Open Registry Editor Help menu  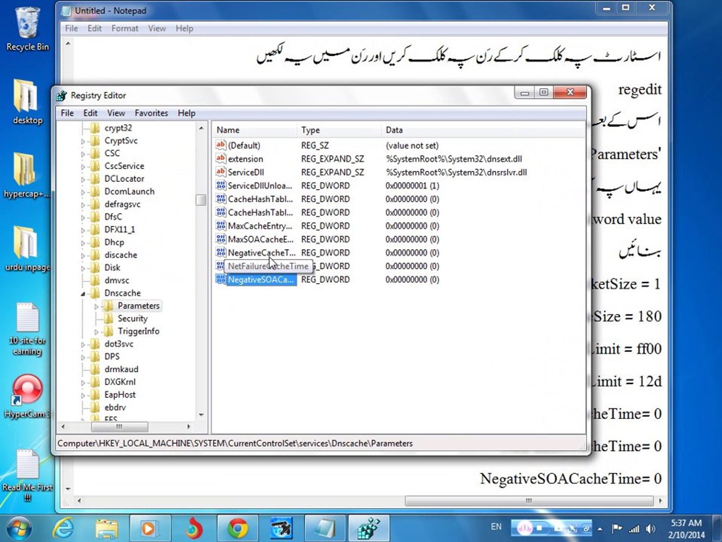[187, 113]
